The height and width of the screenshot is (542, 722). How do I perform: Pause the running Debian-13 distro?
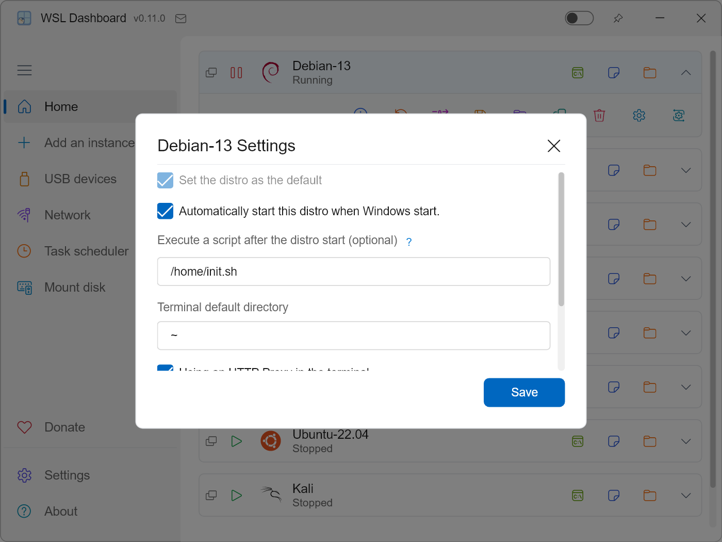point(236,73)
